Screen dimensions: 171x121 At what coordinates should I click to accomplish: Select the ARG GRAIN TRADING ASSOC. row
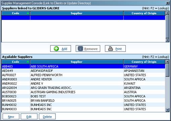[x=83, y=88]
